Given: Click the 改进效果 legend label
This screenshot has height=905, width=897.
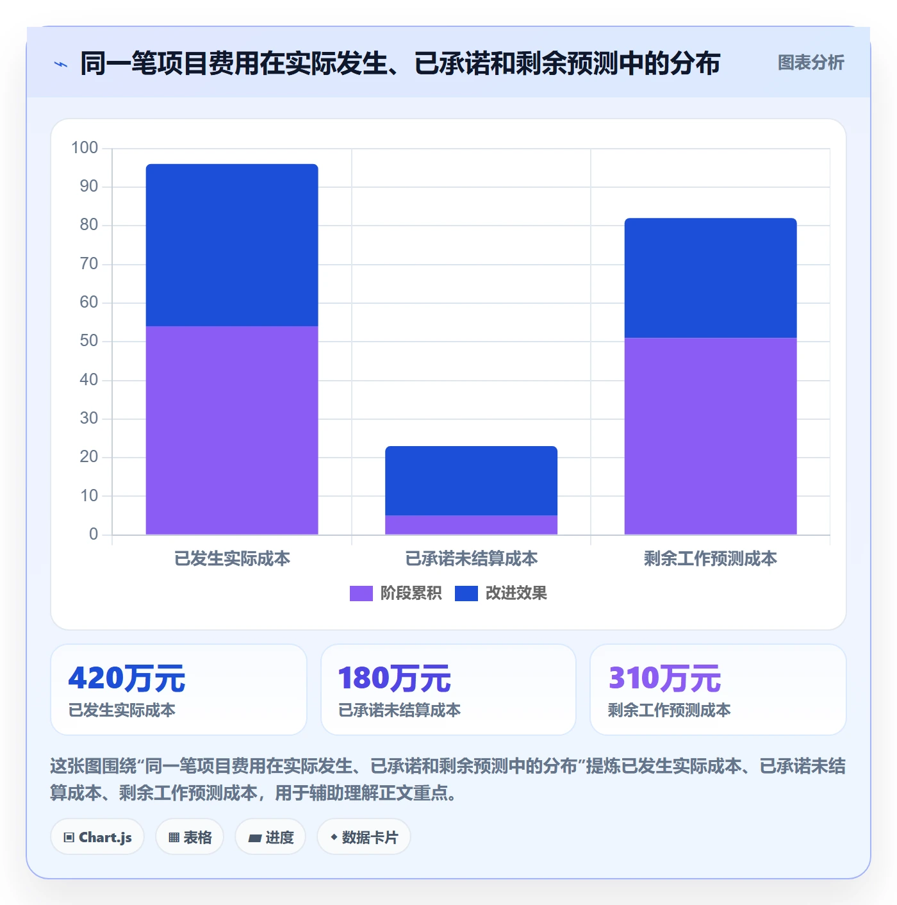Looking at the screenshot, I should [516, 594].
